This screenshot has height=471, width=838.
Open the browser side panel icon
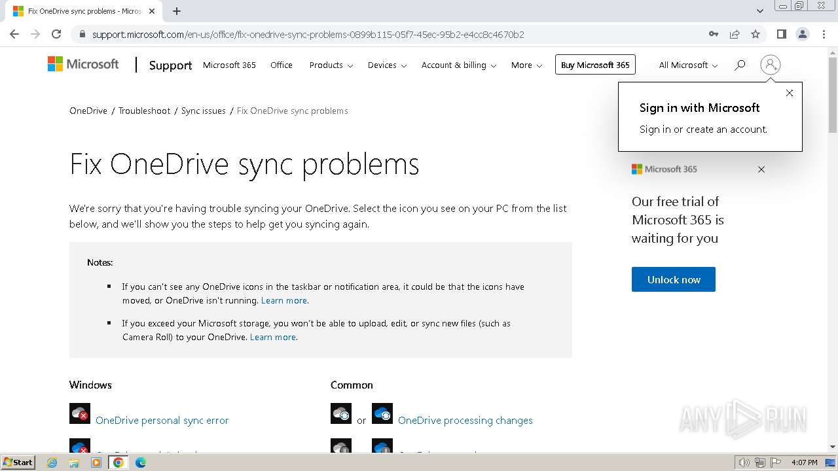781,34
